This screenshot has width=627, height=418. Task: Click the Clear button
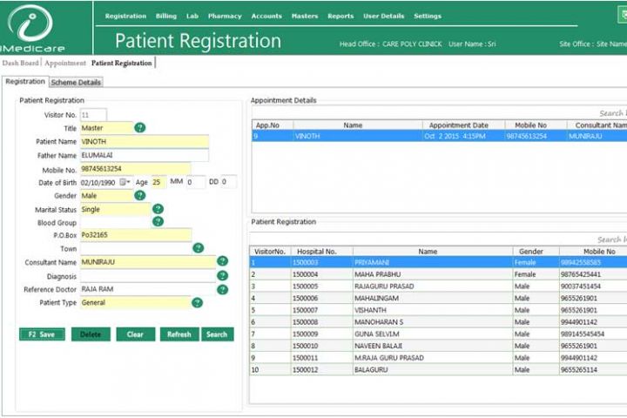pyautogui.click(x=135, y=334)
